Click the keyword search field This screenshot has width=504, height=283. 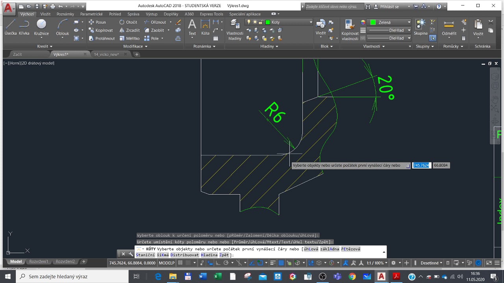click(x=334, y=7)
